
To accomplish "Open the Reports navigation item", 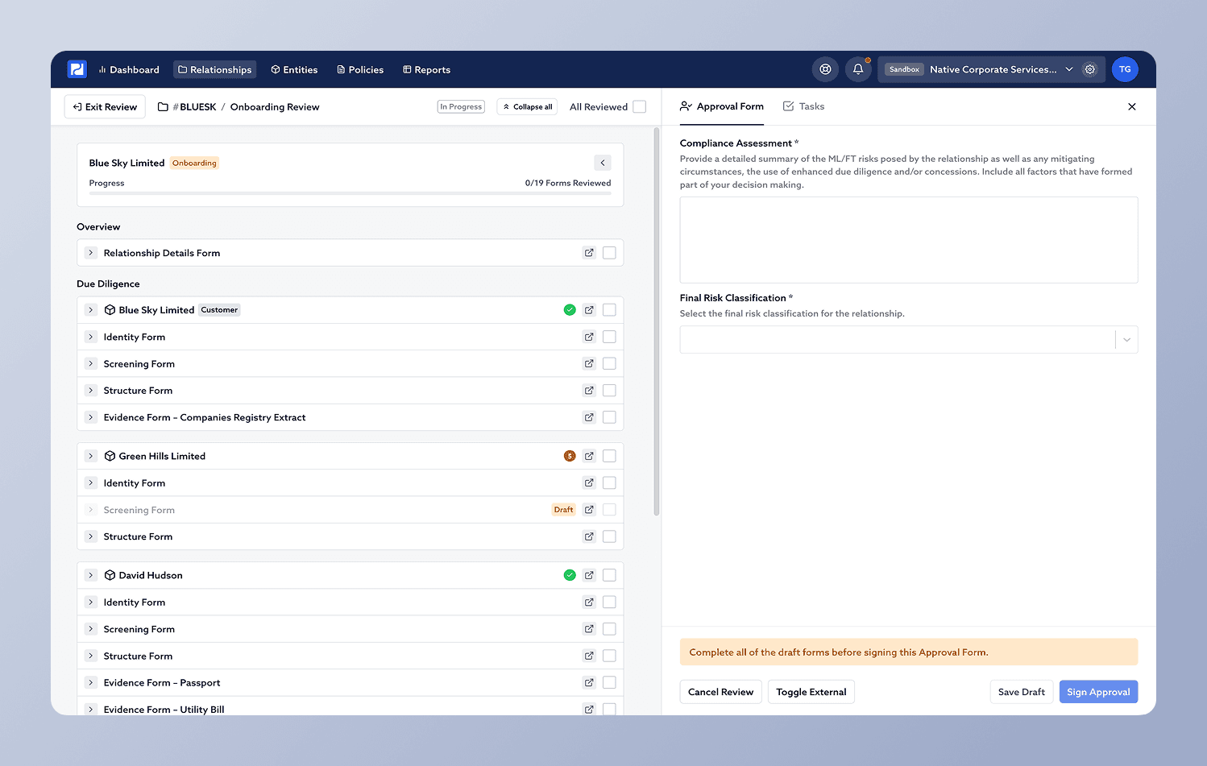I will coord(426,69).
